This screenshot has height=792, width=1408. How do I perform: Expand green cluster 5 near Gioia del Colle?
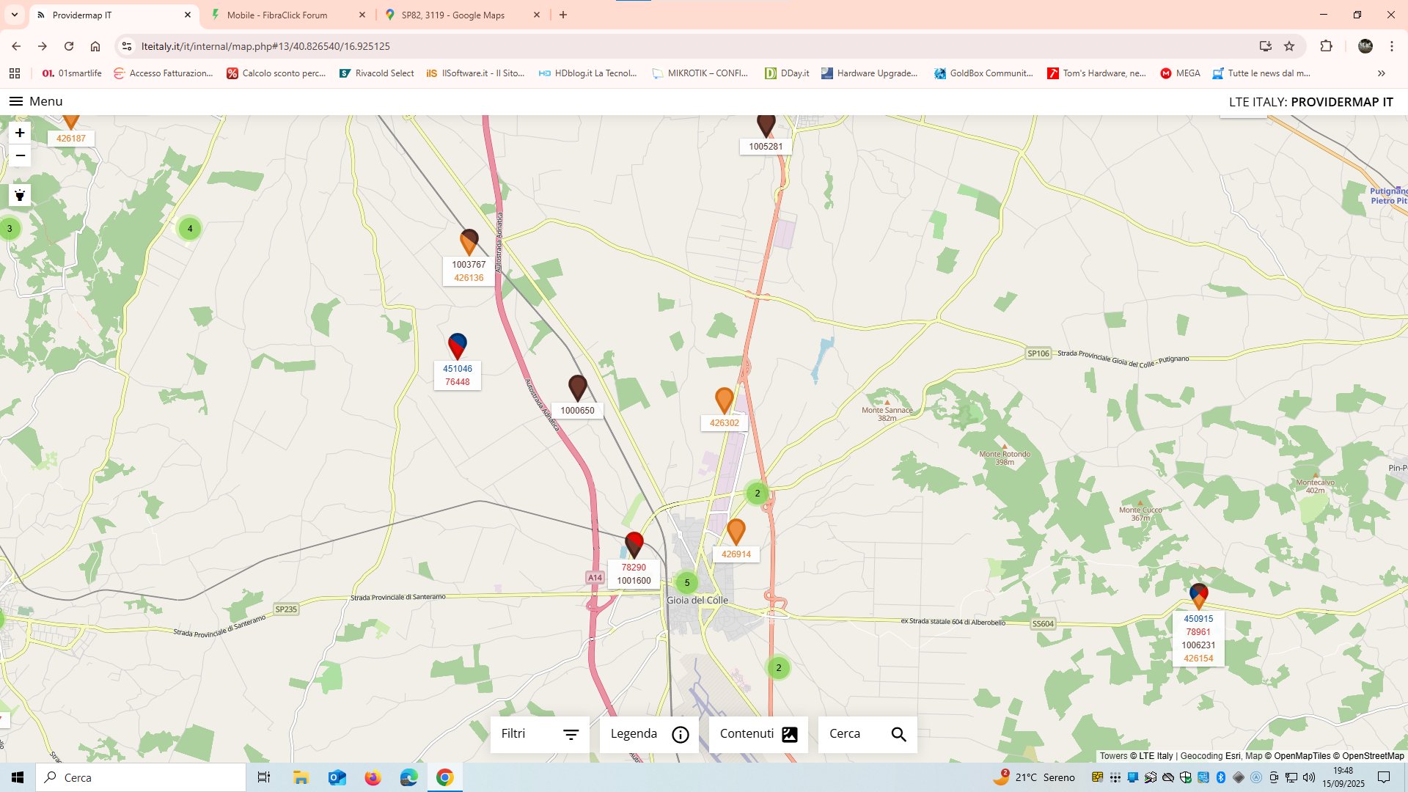coord(686,583)
